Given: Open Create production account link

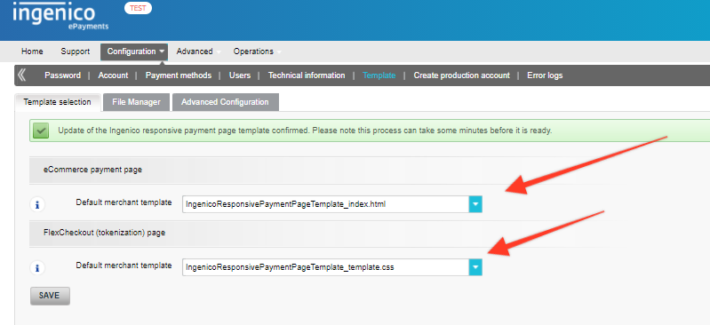Looking at the screenshot, I should (x=462, y=75).
